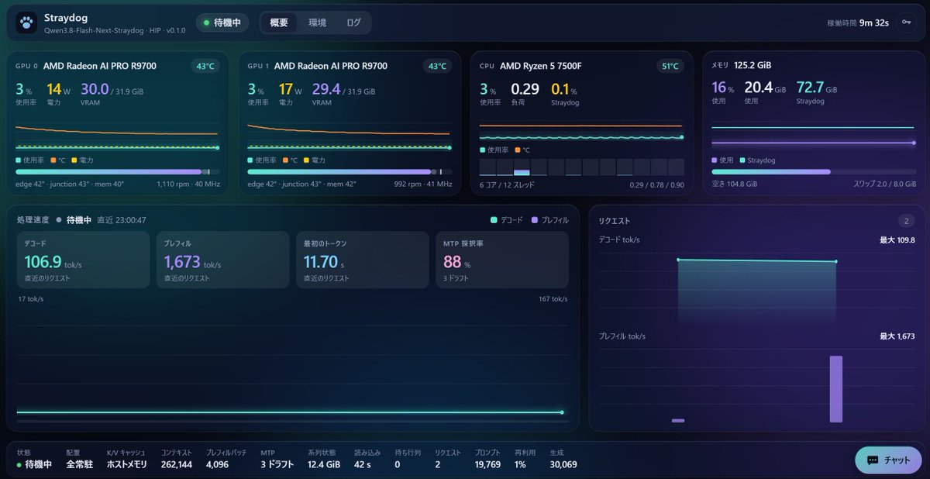The height and width of the screenshot is (479, 930).
Task: Click the 最大 109.8 label
Action: pos(897,240)
